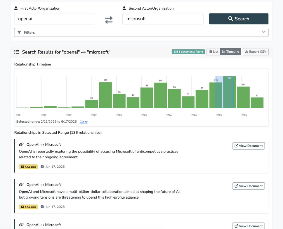Screen dimensions: 283x229
Task: Select the highlighted bar labeled 143
Action: click(x=229, y=92)
